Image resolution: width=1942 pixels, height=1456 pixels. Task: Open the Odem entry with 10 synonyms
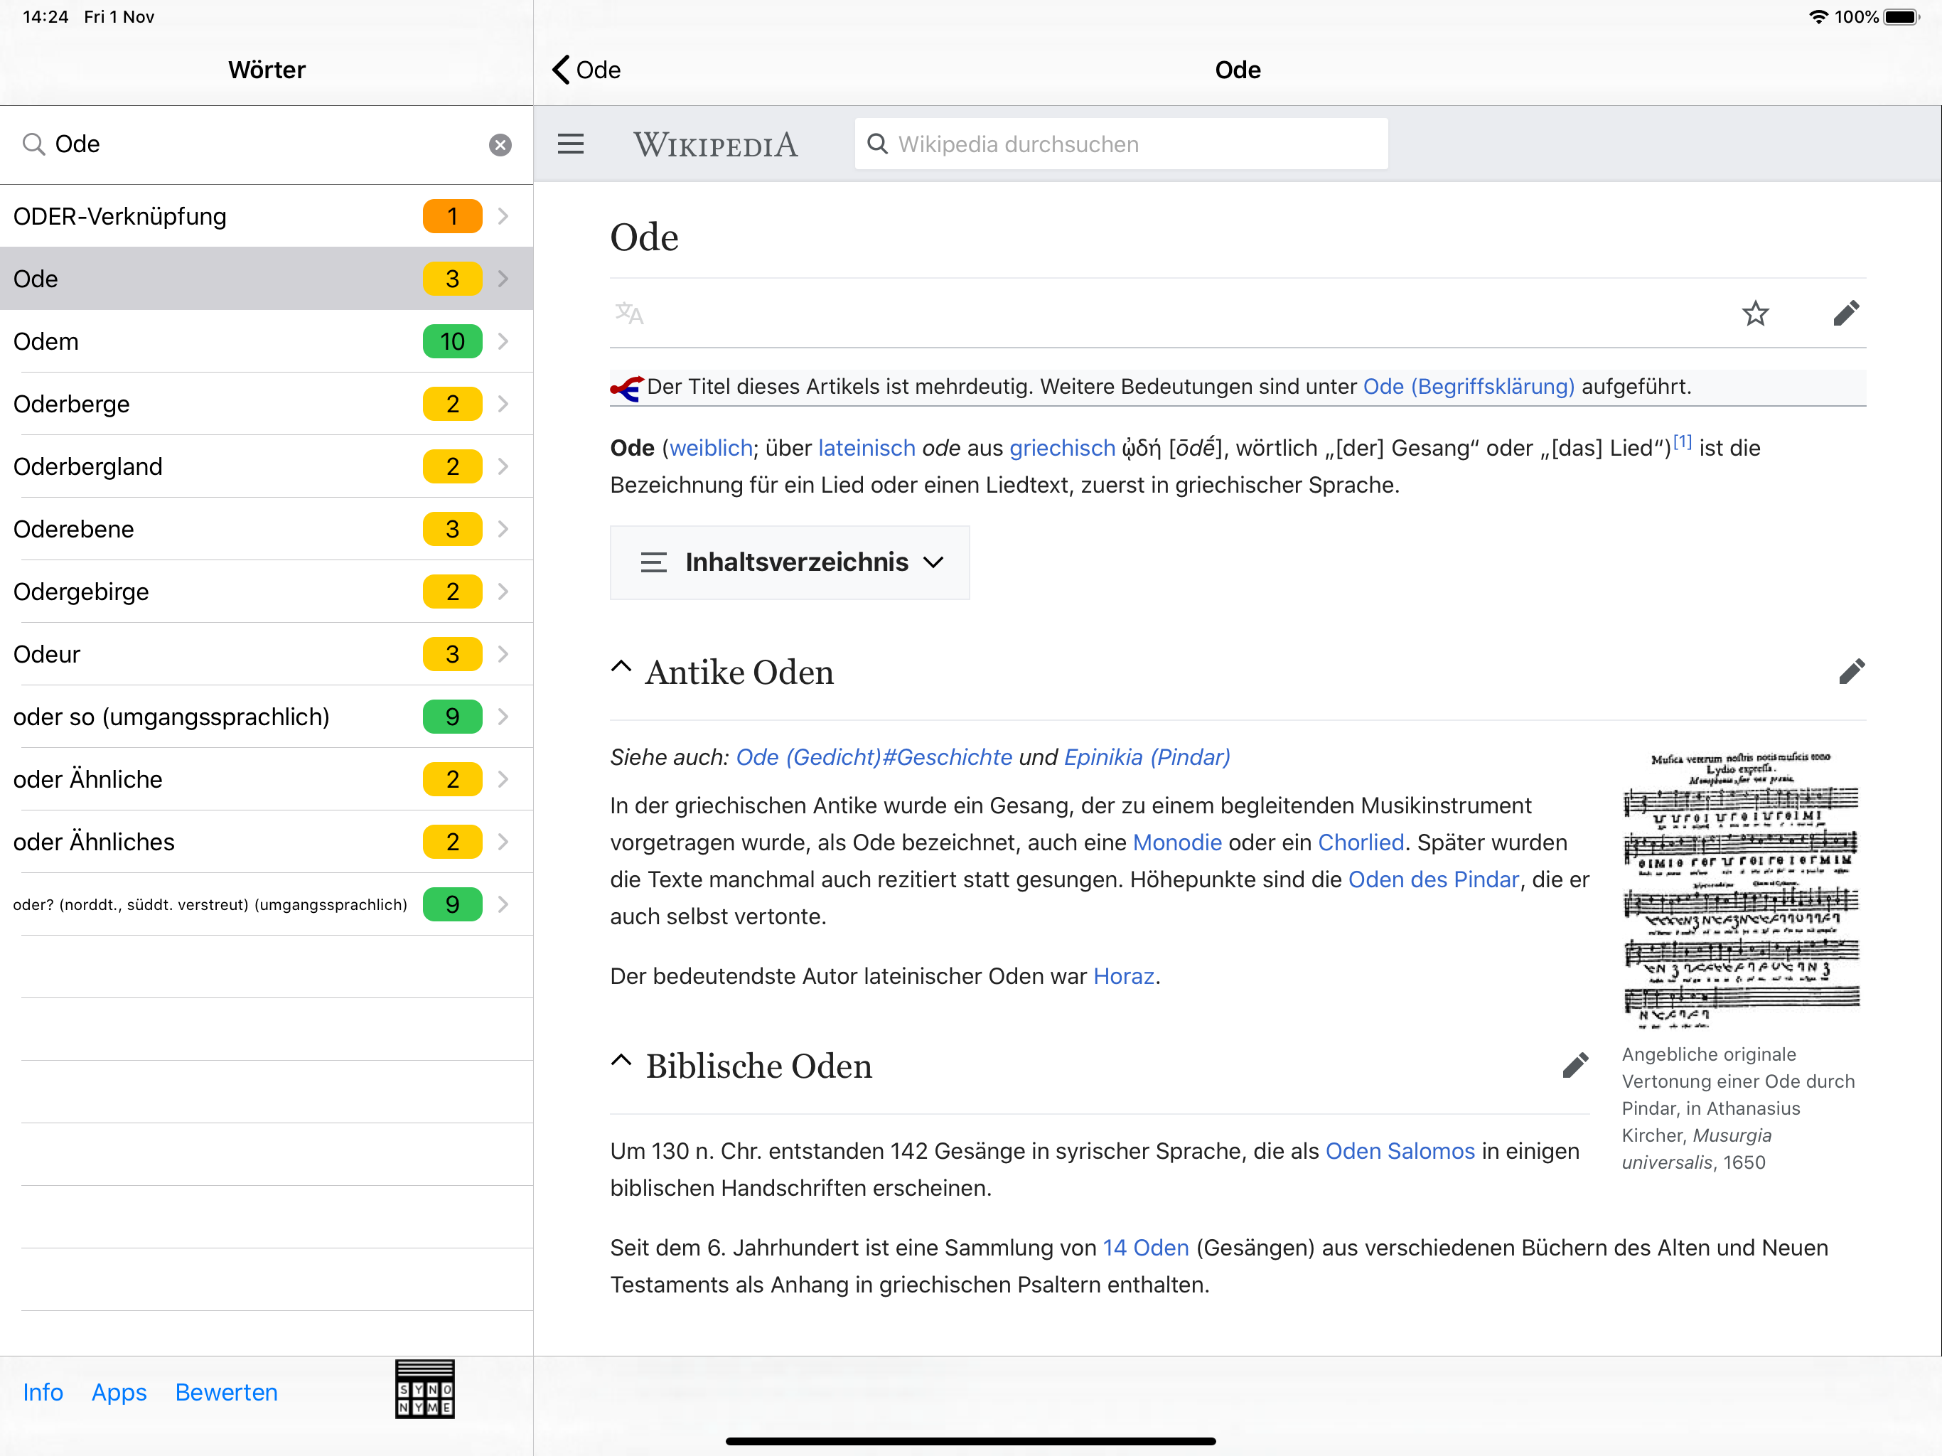click(267, 342)
